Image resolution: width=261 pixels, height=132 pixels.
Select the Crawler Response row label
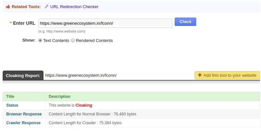point(23,123)
